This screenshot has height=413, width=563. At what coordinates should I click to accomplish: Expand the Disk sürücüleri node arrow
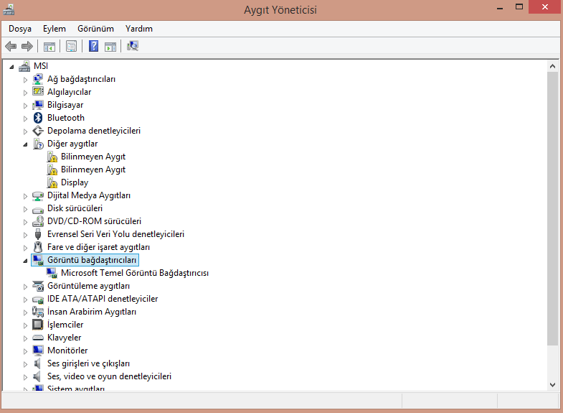click(x=25, y=209)
